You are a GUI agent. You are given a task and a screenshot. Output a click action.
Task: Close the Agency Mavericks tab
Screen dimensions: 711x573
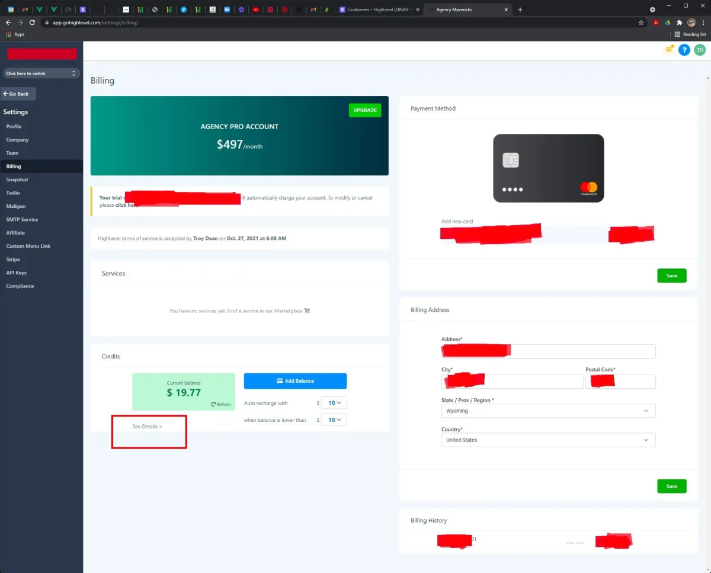[x=507, y=9]
